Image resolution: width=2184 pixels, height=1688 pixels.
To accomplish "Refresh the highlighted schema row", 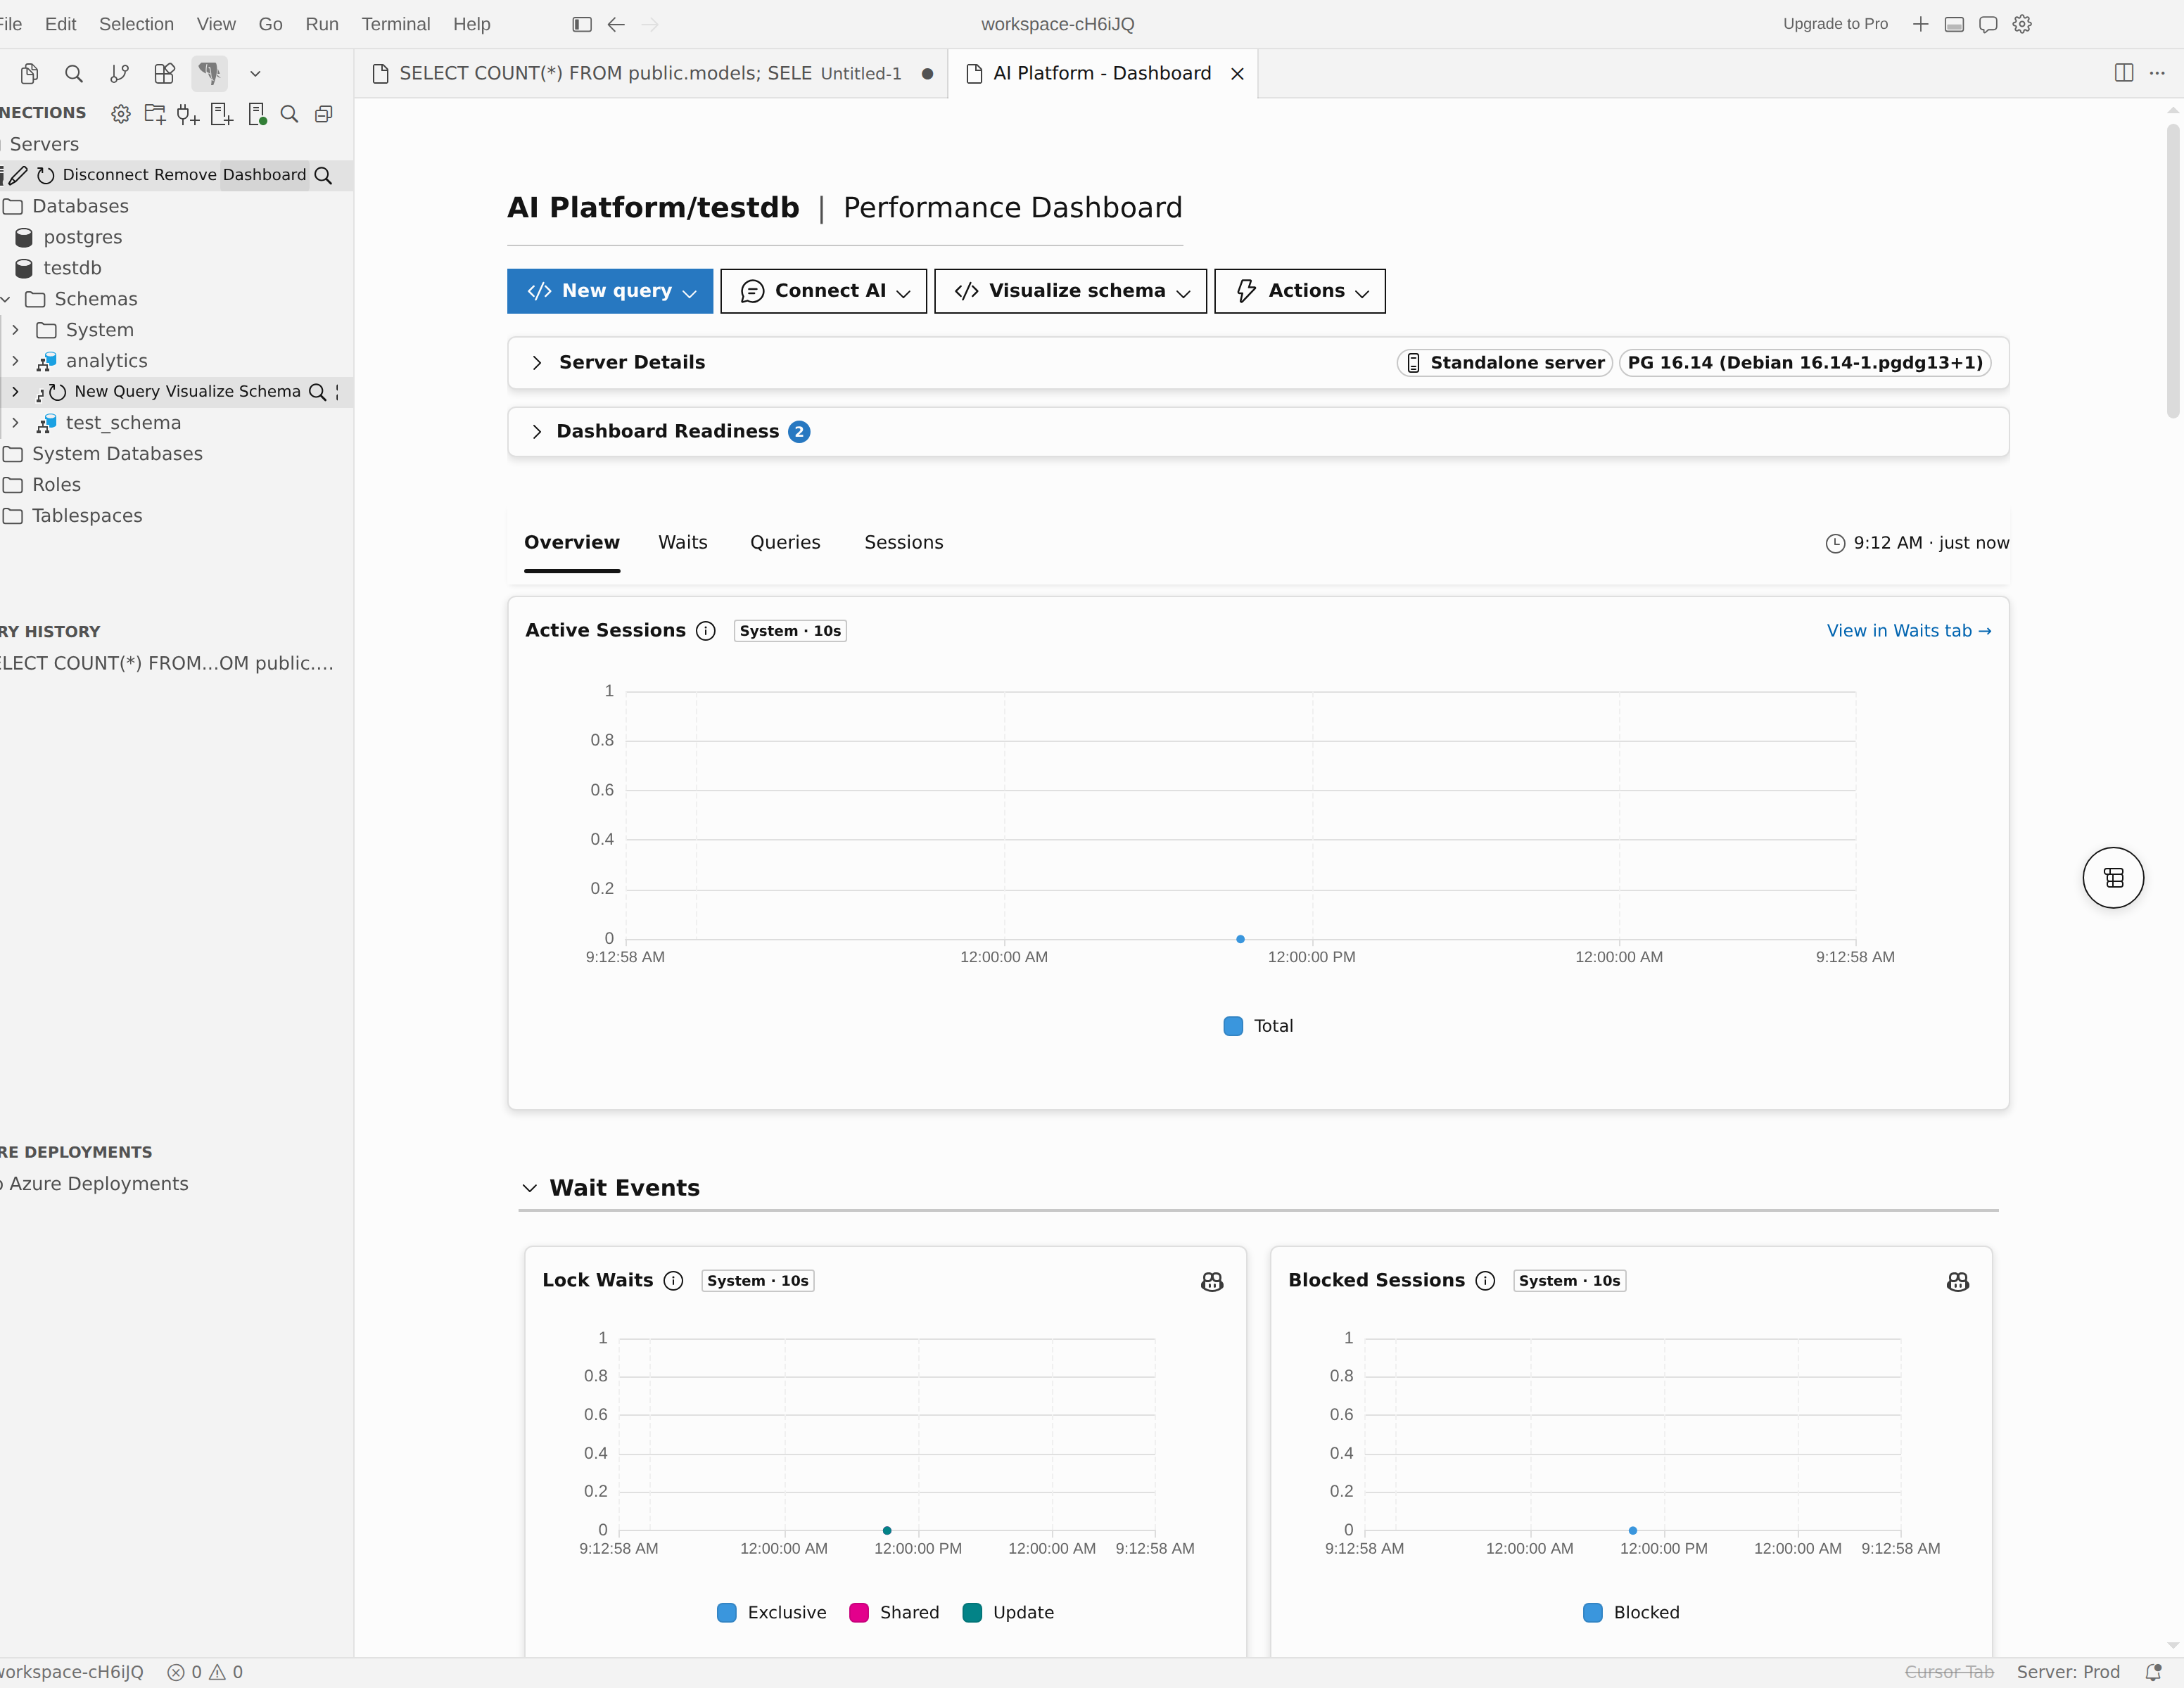I will (58, 392).
